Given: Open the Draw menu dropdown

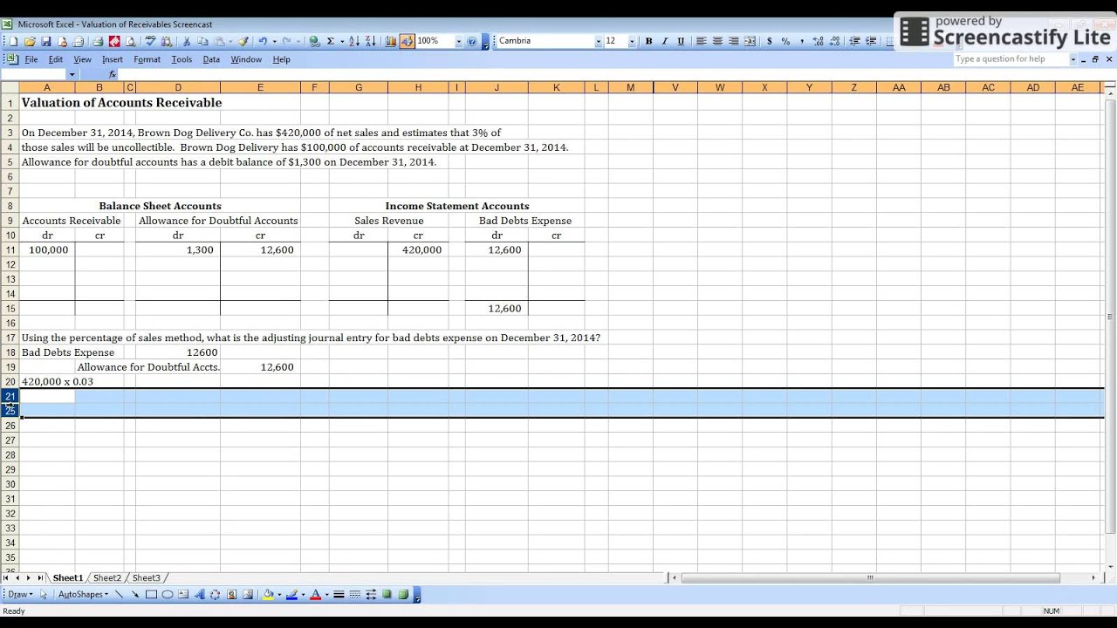Looking at the screenshot, I should point(20,595).
